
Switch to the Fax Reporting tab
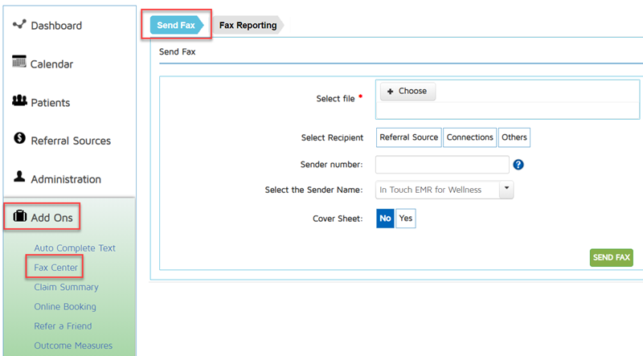pyautogui.click(x=248, y=25)
